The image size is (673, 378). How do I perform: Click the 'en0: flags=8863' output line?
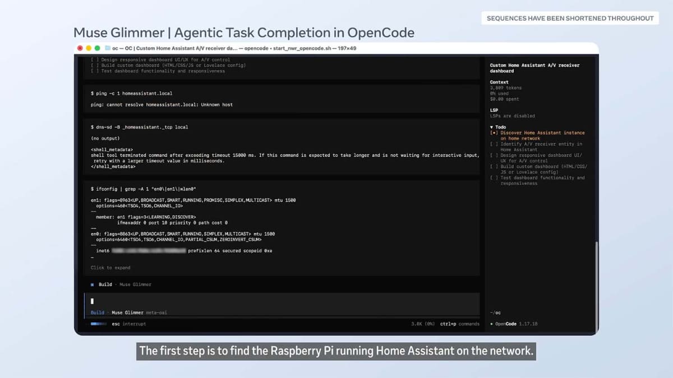coord(183,234)
